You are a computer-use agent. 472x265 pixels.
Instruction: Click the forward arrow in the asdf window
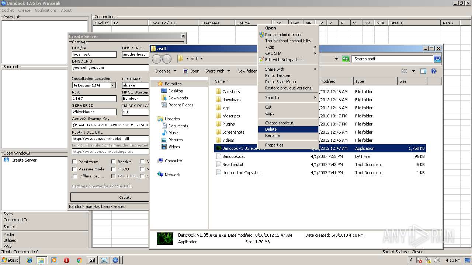pos(167,59)
